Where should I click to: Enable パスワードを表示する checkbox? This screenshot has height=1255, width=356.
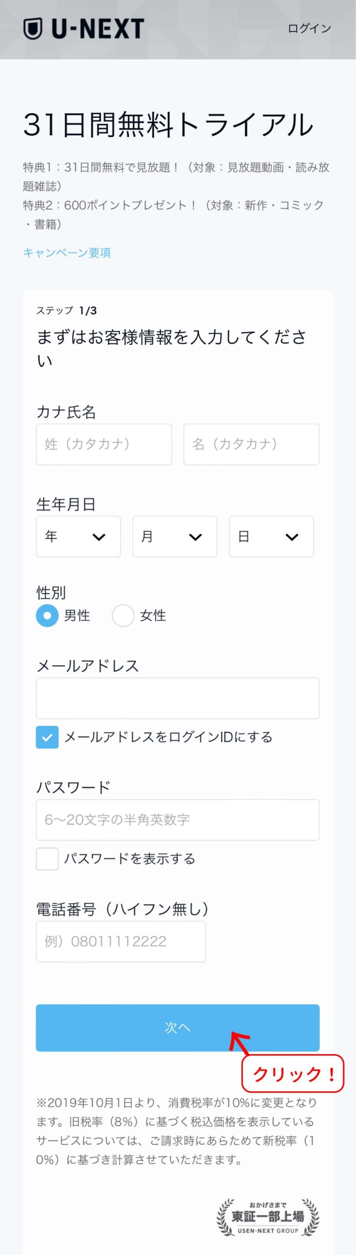pos(47,859)
